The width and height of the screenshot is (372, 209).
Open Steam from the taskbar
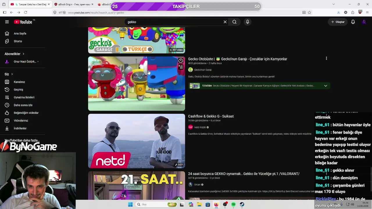click(242, 204)
